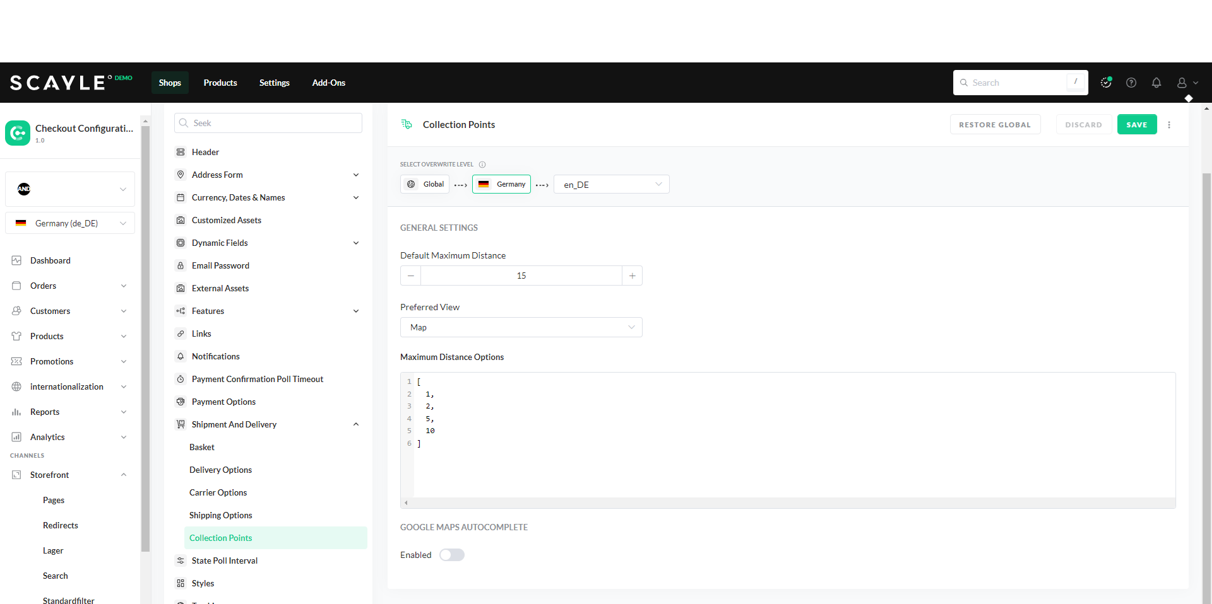Select the Germany overwrite level
The image size is (1212, 604).
click(x=501, y=184)
